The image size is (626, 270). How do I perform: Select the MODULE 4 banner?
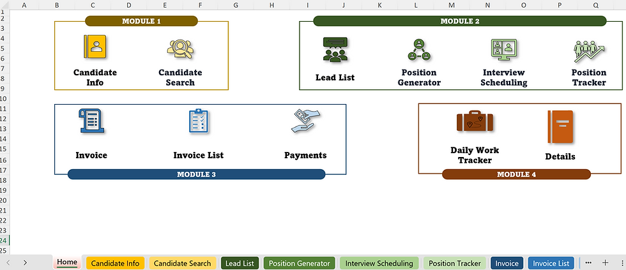pos(516,174)
